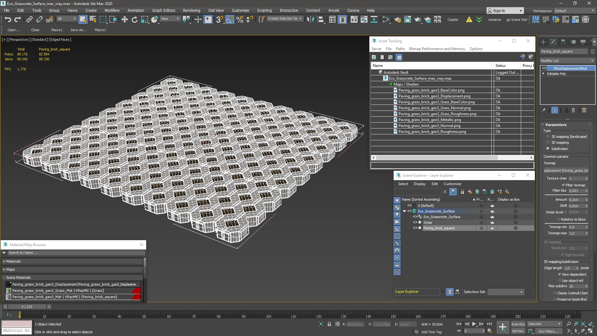Activate the Select and Link tool
Screen dimensions: 597x336
29,20
